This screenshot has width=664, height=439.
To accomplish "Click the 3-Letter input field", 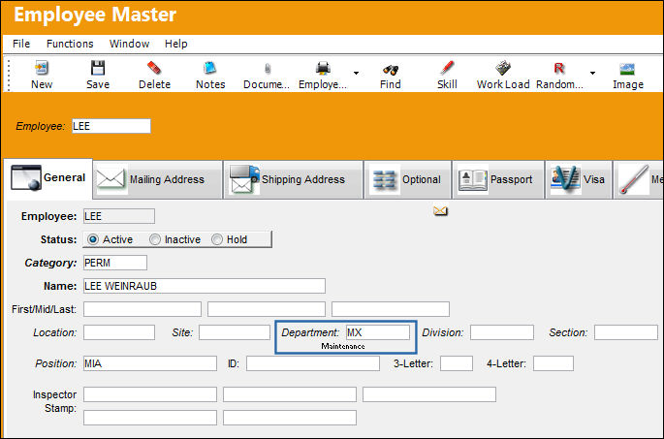I will [457, 363].
